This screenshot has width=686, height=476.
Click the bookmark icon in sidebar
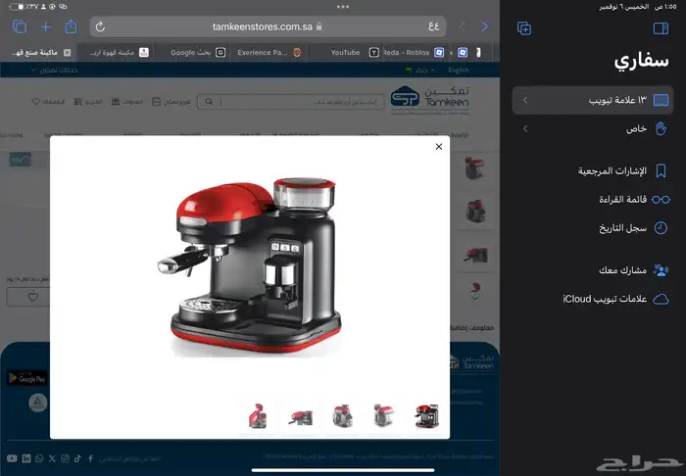pyautogui.click(x=661, y=170)
